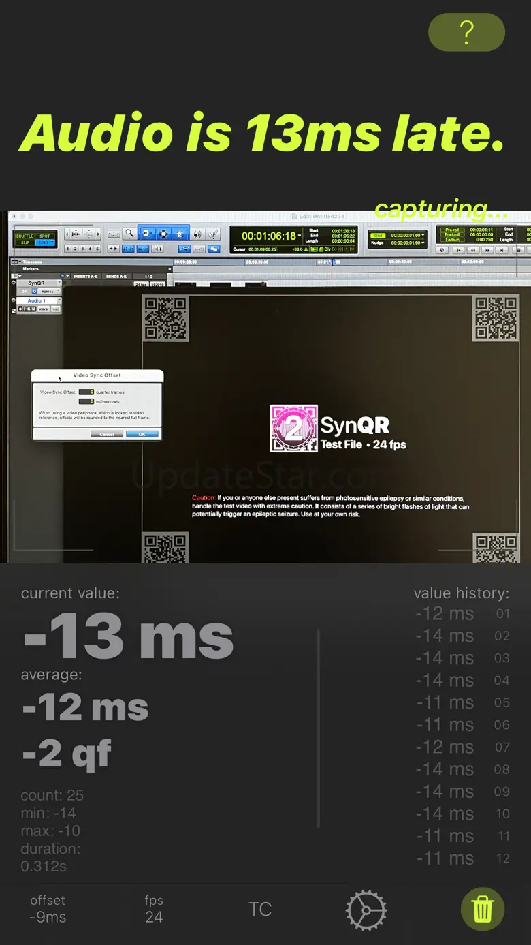Click Cancel in the filmed Video Sync Offset dialog
The width and height of the screenshot is (531, 945).
[x=106, y=434]
